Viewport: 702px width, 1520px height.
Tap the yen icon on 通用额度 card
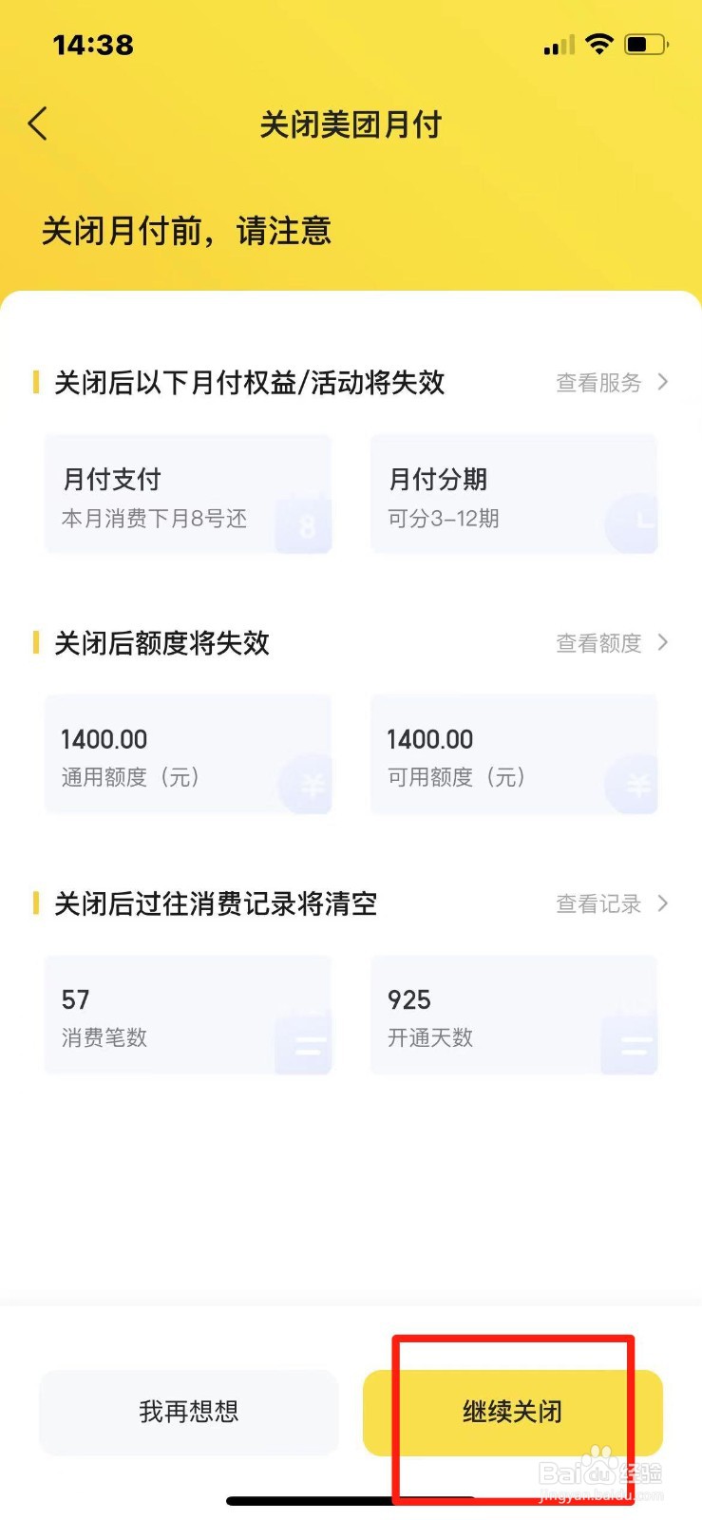[306, 784]
